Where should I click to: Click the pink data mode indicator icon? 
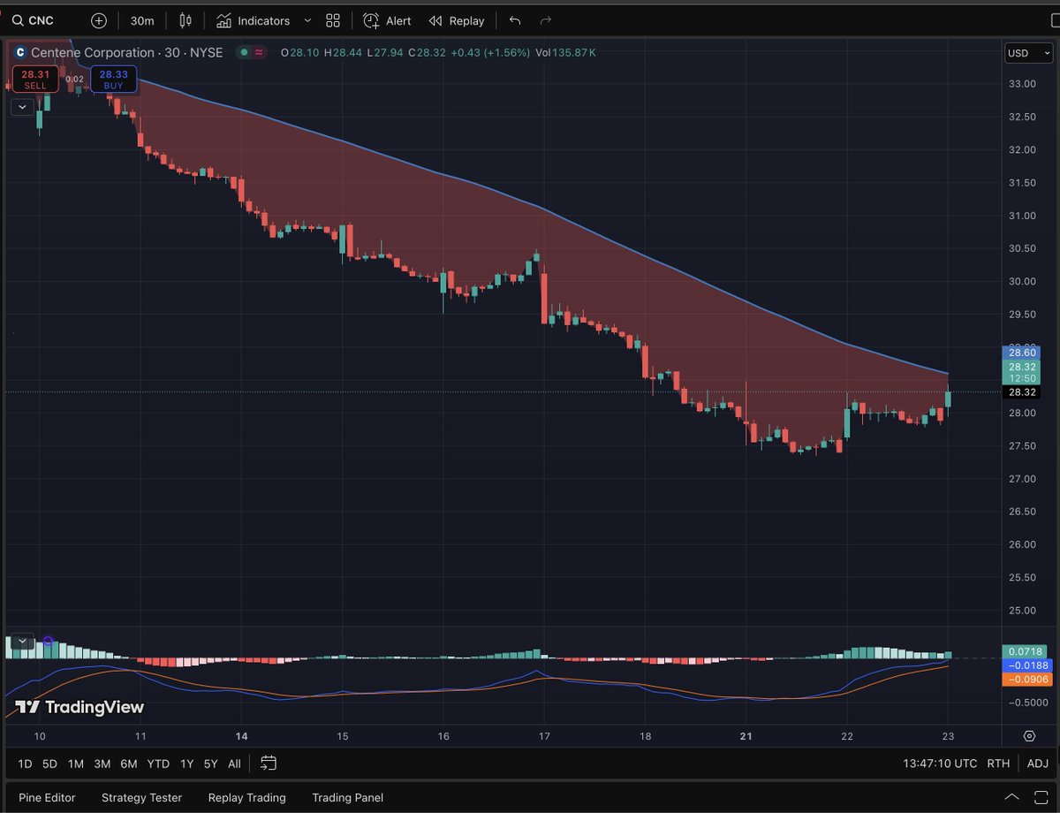click(x=259, y=53)
